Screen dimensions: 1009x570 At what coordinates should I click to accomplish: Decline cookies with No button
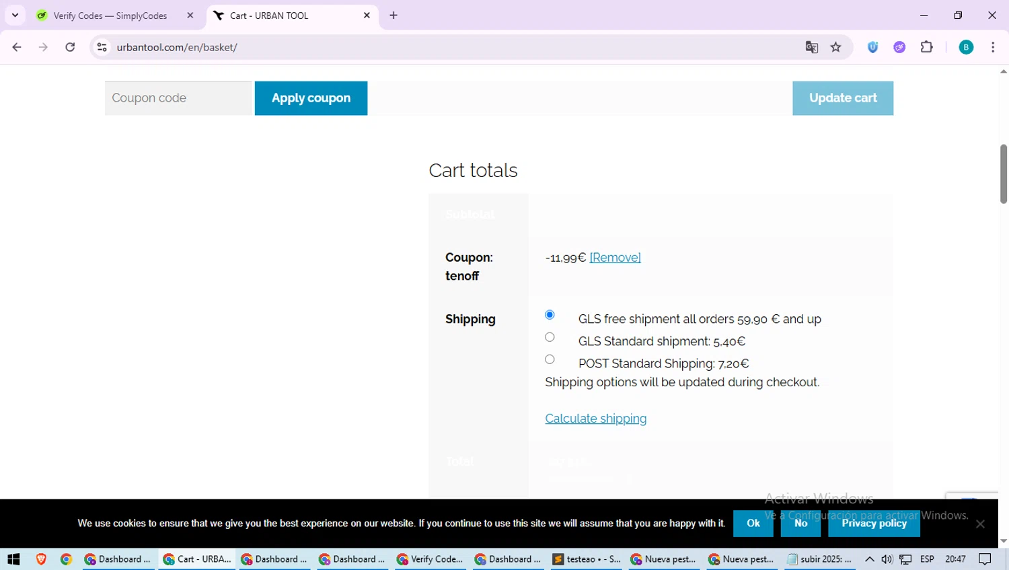(x=800, y=524)
